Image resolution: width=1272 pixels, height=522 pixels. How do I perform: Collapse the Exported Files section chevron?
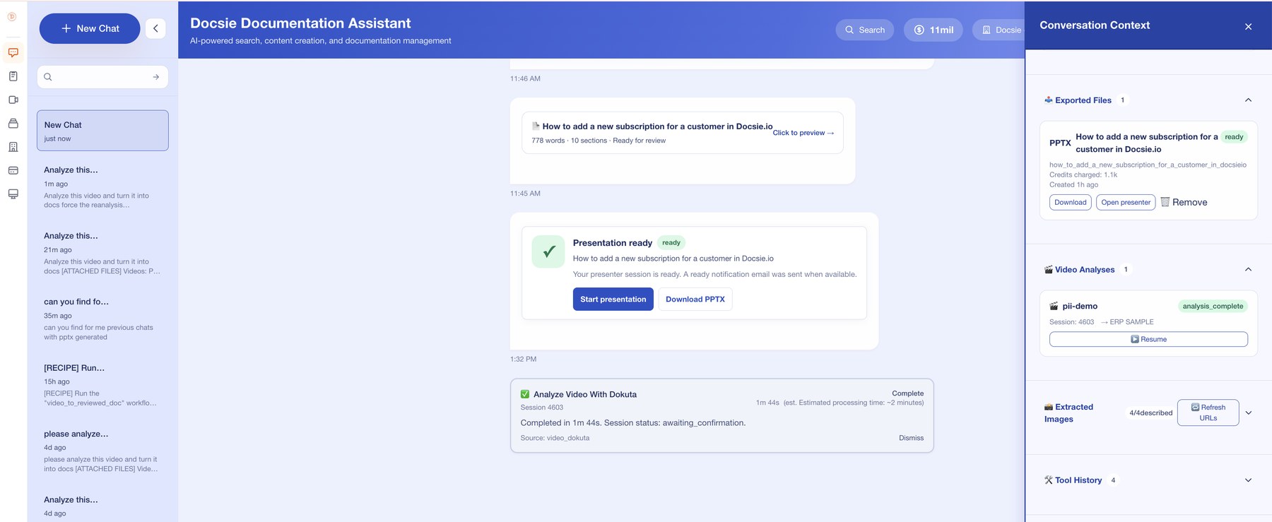[1248, 100]
